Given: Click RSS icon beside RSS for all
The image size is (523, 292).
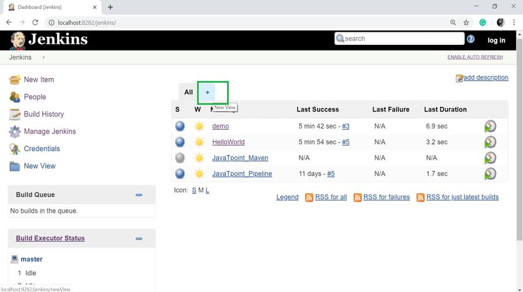Looking at the screenshot, I should [309, 197].
